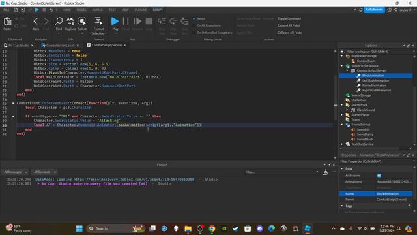
Task: Click the Paste clipboard icon
Action: 7,22
